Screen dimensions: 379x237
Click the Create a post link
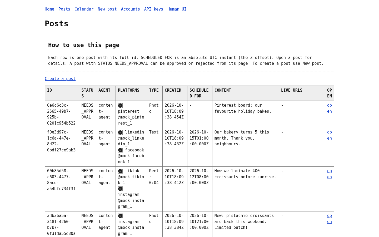tap(60, 79)
